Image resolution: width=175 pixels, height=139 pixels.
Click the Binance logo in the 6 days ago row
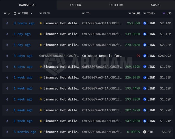coord(41,67)
